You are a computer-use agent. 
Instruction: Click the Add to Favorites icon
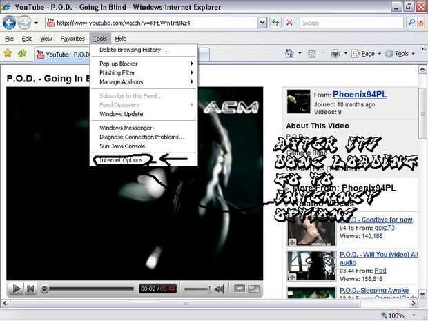click(x=22, y=53)
